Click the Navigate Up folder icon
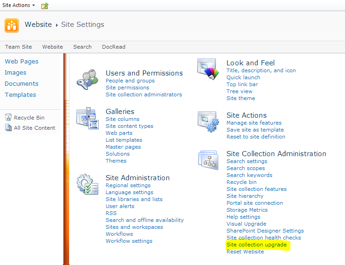The height and width of the screenshot is (265, 345). [44, 6]
